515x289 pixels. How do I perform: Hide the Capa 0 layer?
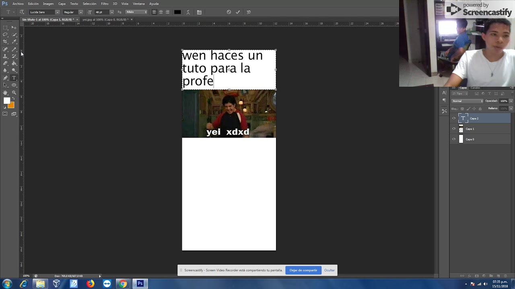(x=454, y=139)
